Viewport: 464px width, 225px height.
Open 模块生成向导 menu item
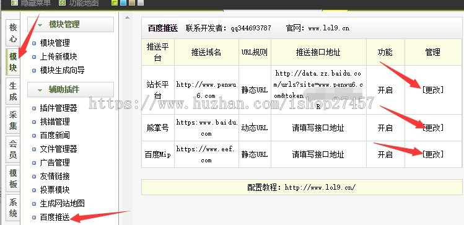(x=62, y=70)
